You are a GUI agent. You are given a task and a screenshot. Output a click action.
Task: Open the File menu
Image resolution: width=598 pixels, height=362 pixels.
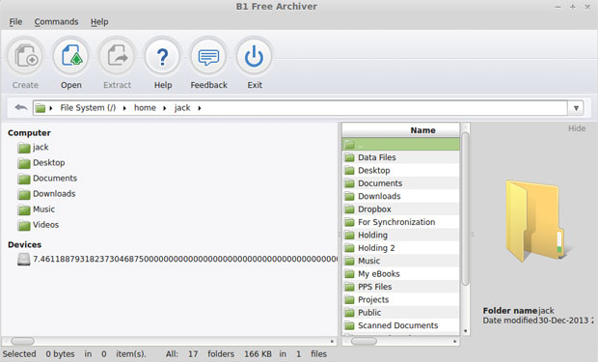pos(15,22)
